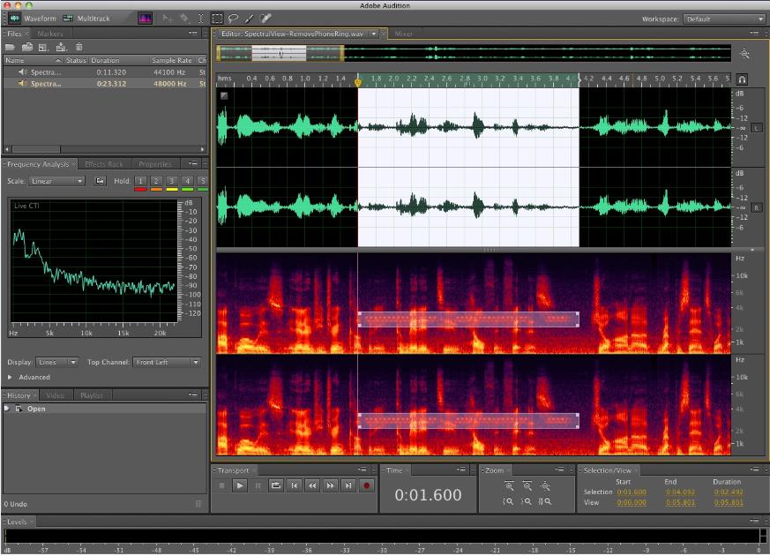Viewport: 770px width, 556px height.
Task: Switch to the Waveform editor view
Action: [33, 19]
